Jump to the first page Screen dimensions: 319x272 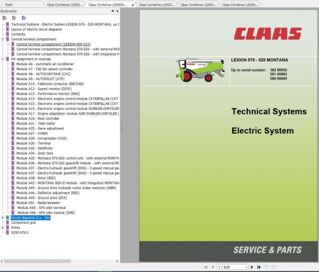click(206, 267)
